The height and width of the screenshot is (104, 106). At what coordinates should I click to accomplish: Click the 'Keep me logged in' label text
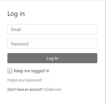(x=31, y=71)
